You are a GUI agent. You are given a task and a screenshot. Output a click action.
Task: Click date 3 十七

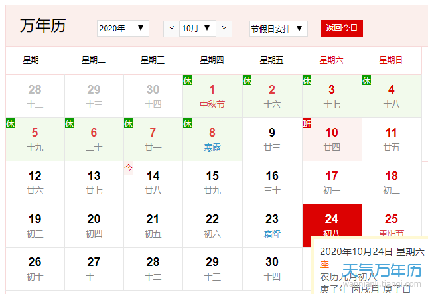click(332, 96)
